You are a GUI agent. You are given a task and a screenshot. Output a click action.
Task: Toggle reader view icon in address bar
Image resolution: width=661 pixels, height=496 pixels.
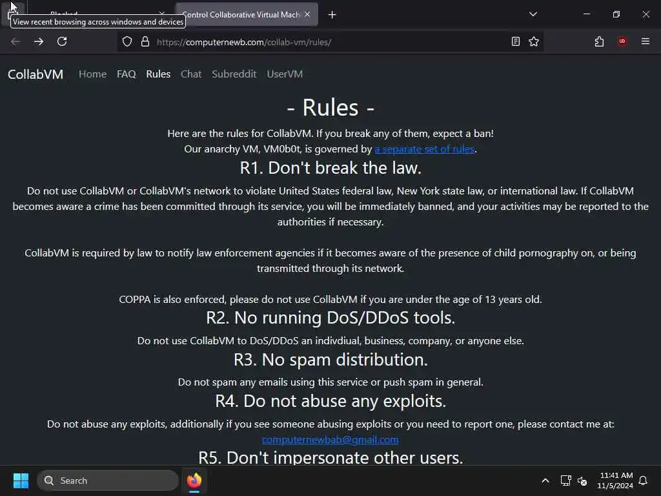515,41
